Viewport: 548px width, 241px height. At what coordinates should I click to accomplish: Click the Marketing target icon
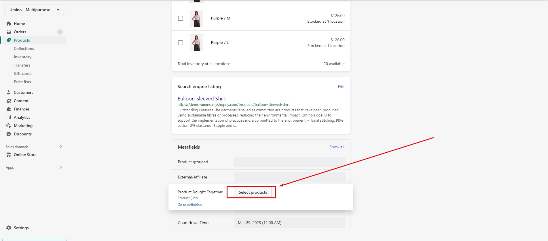pyautogui.click(x=9, y=126)
